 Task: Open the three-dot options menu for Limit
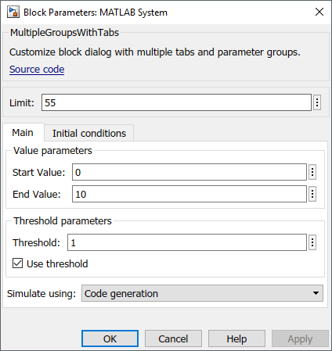click(x=317, y=102)
